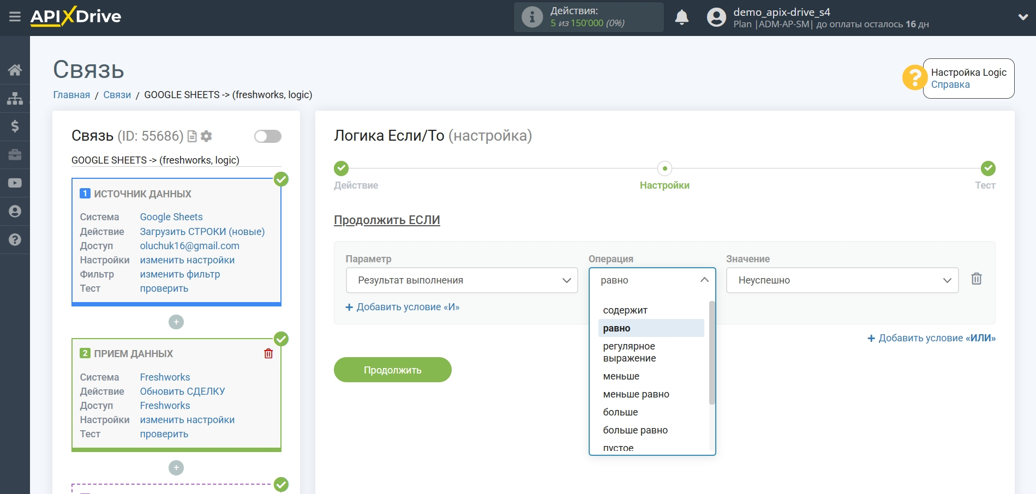Viewport: 1036px width, 494px height.
Task: Open the home icon in the sidebar
Action: 15,70
